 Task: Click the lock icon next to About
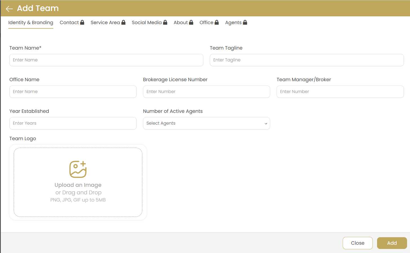[191, 22]
